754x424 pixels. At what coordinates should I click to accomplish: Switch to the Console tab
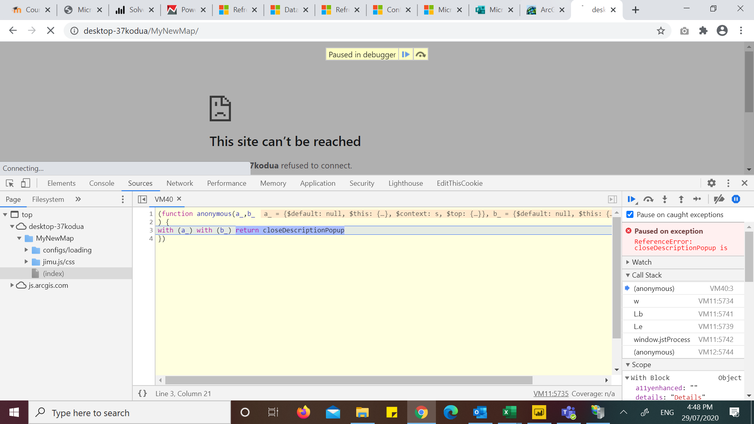click(101, 183)
